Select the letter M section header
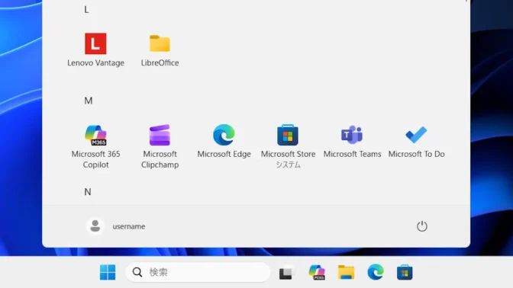 pyautogui.click(x=89, y=101)
